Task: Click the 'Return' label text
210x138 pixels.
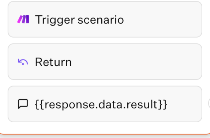Action: (x=53, y=62)
